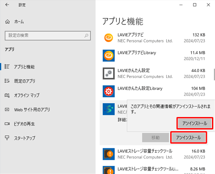Click the ホーム label in the sidebar
This screenshot has height=174, width=215.
point(19,22)
